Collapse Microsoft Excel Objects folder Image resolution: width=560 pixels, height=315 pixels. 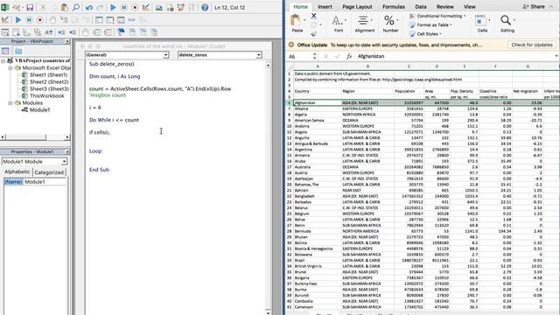pyautogui.click(x=10, y=67)
